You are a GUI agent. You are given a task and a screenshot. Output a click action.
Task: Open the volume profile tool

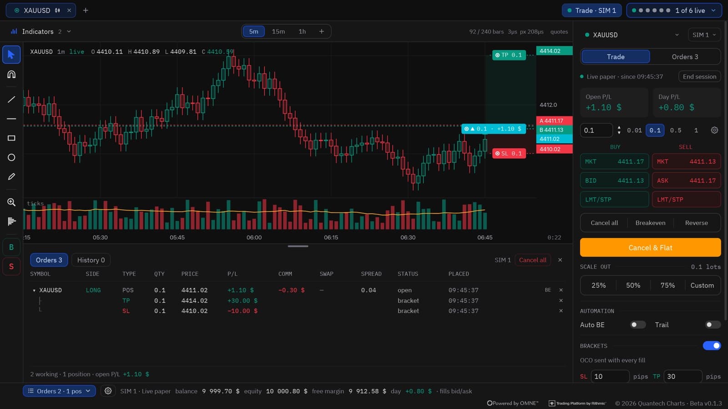11,221
